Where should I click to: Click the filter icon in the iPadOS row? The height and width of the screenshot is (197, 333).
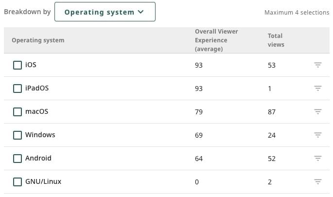(318, 89)
